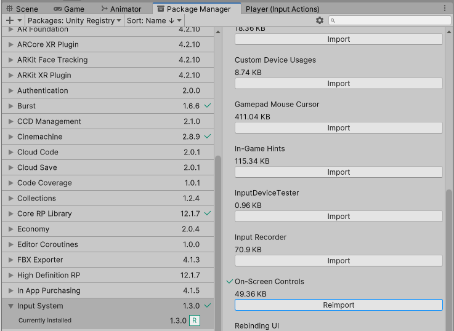The width and height of the screenshot is (454, 331).
Task: Expand the ARCore XR Plugin entry
Action: point(10,44)
